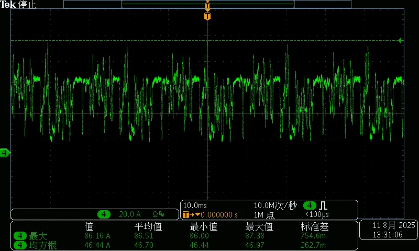The image size is (419, 251).
Task: Click the 11 8月 2025 date display
Action: click(394, 225)
